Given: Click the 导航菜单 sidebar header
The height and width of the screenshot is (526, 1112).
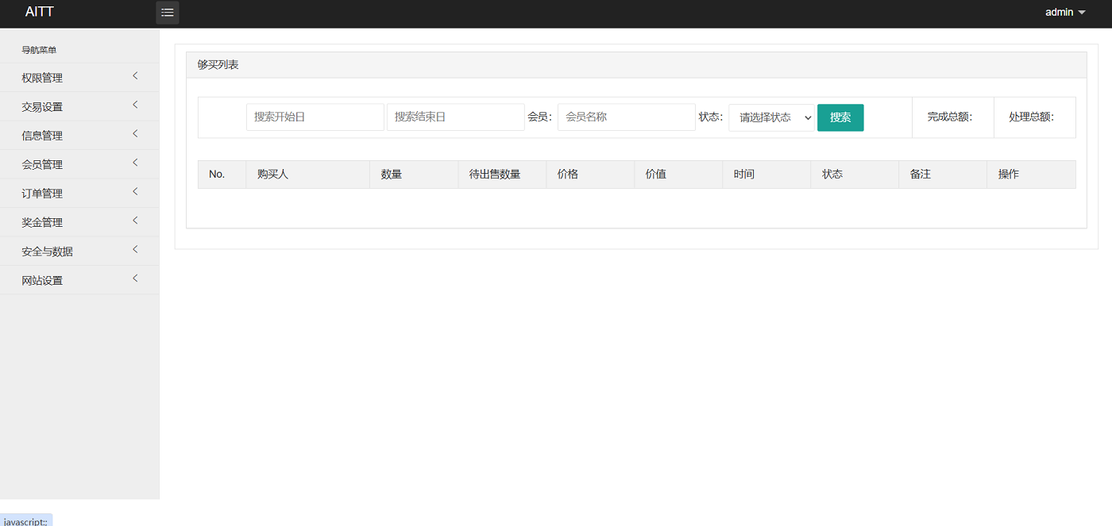Looking at the screenshot, I should [x=37, y=49].
